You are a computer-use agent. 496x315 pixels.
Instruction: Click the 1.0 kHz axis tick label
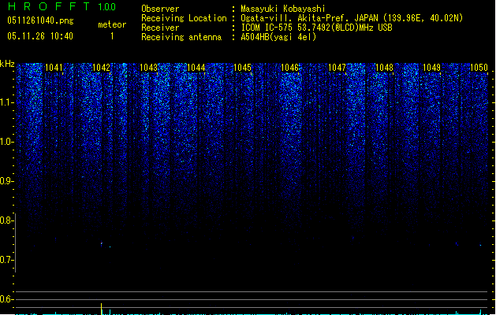click(x=6, y=143)
